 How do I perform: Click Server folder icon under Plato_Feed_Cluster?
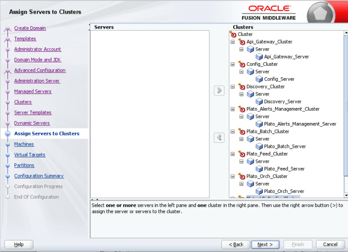250,161
